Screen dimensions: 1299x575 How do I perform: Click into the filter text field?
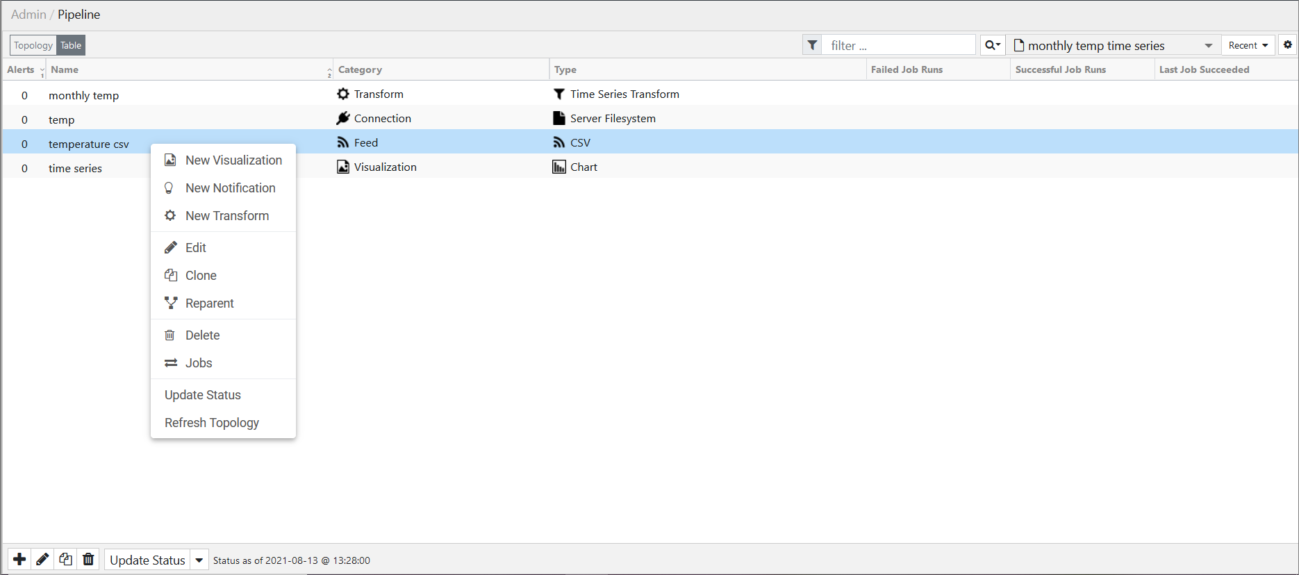pyautogui.click(x=899, y=45)
